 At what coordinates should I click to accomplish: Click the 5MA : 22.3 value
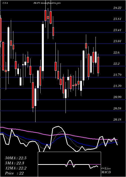pyautogui.click(x=15, y=163)
